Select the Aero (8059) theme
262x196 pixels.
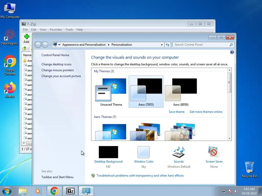(181, 92)
